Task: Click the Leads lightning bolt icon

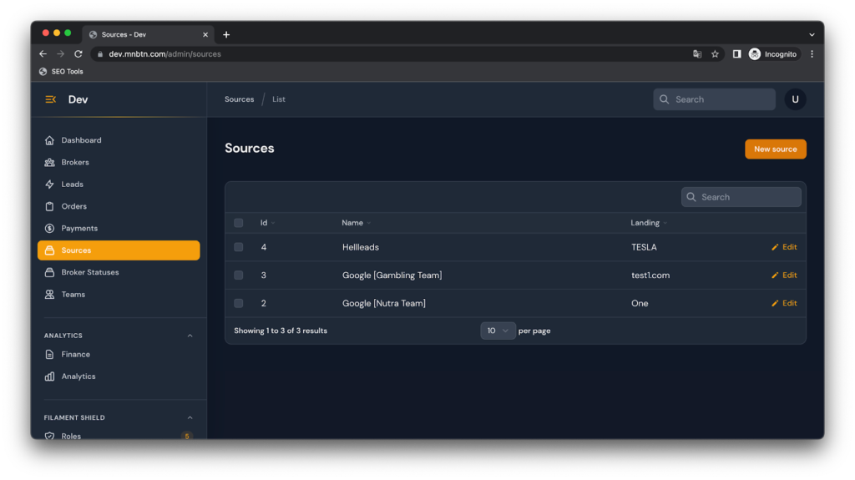Action: (x=50, y=184)
